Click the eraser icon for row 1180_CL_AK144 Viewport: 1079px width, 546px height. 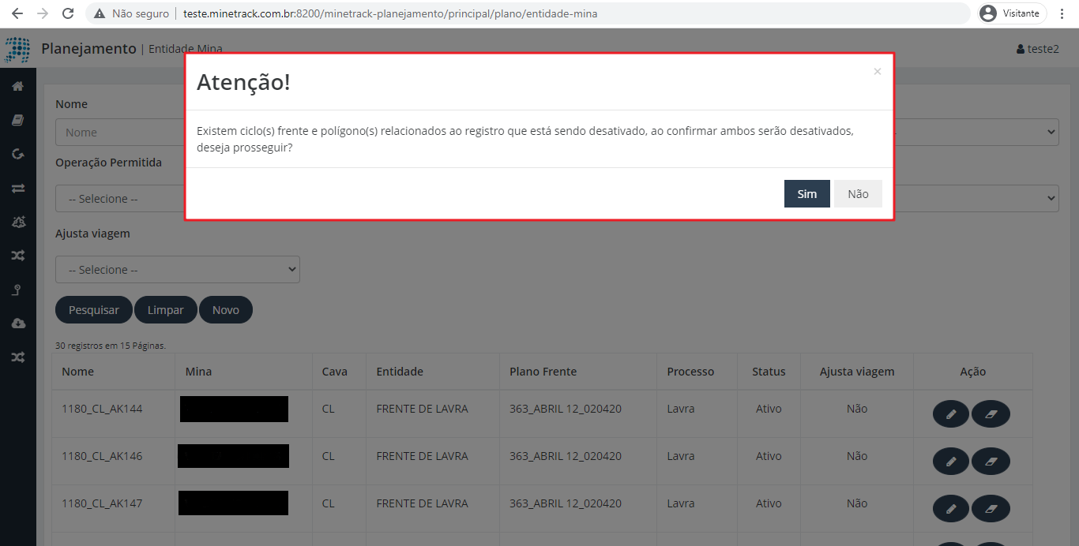991,413
